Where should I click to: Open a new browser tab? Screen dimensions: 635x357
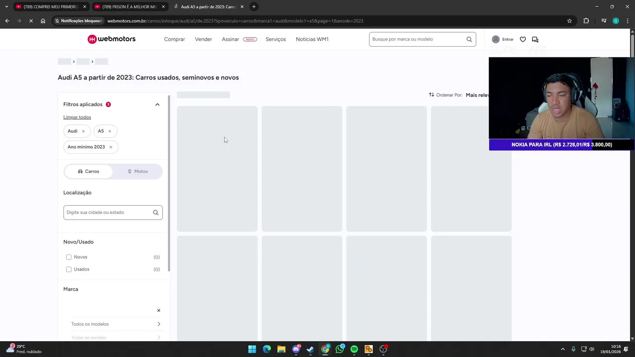point(254,6)
